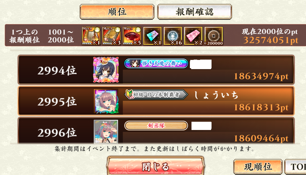Jump to current rank with 現順位

(x=258, y=167)
